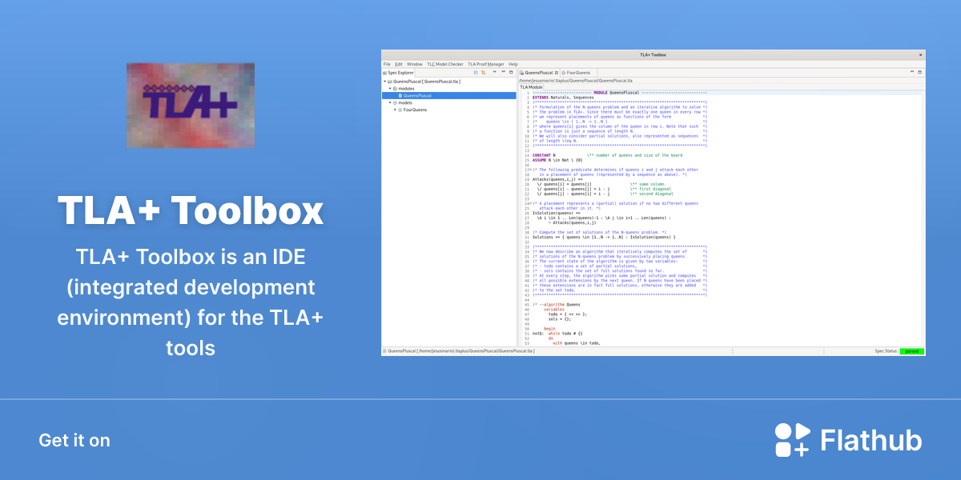Click the file path shown above the editor

pos(576,80)
